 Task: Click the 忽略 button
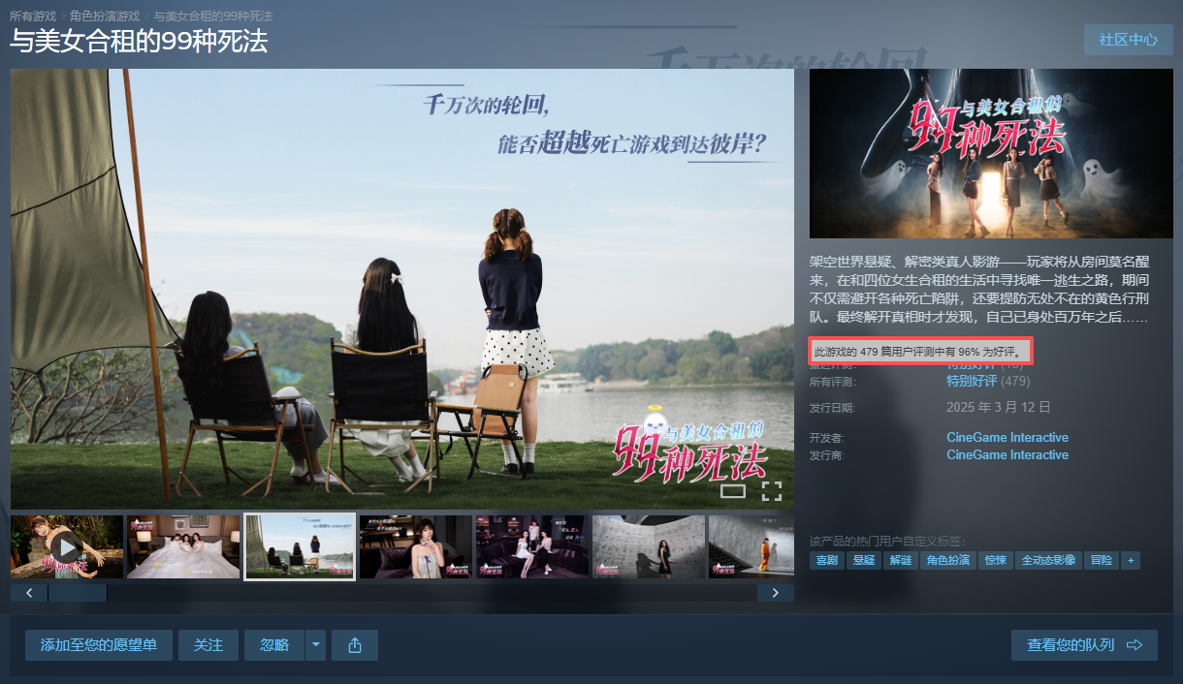pos(274,645)
